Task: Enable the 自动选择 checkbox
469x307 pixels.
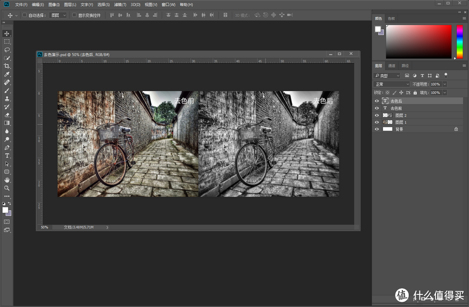Action: [24, 14]
